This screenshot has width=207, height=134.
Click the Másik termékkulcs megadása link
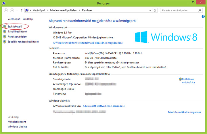coord(184,112)
